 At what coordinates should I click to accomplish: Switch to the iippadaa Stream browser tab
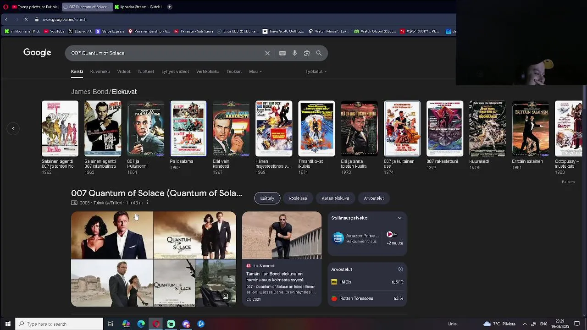tap(138, 7)
